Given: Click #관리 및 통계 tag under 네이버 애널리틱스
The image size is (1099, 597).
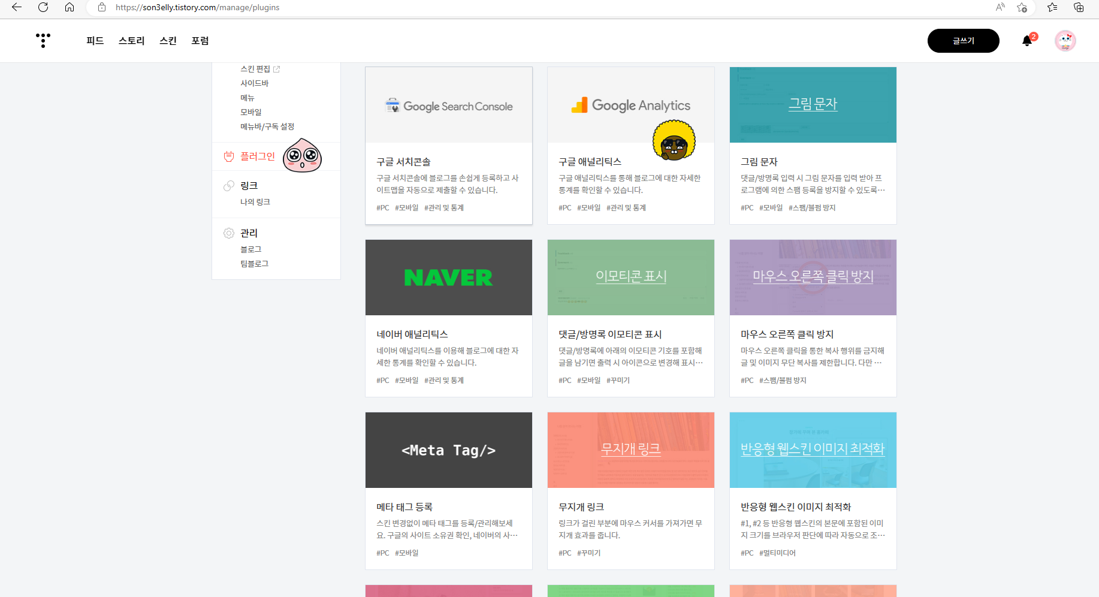Looking at the screenshot, I should (x=444, y=381).
